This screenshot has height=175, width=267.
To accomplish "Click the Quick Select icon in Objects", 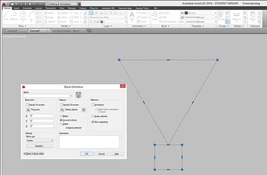I will click(x=84, y=110).
